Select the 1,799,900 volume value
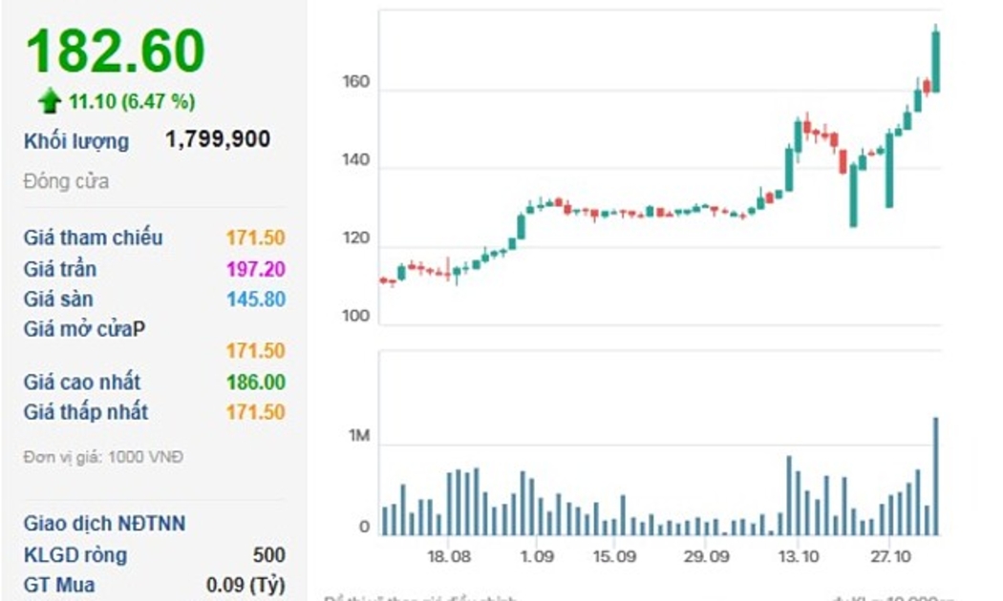The width and height of the screenshot is (1003, 601). [x=218, y=140]
